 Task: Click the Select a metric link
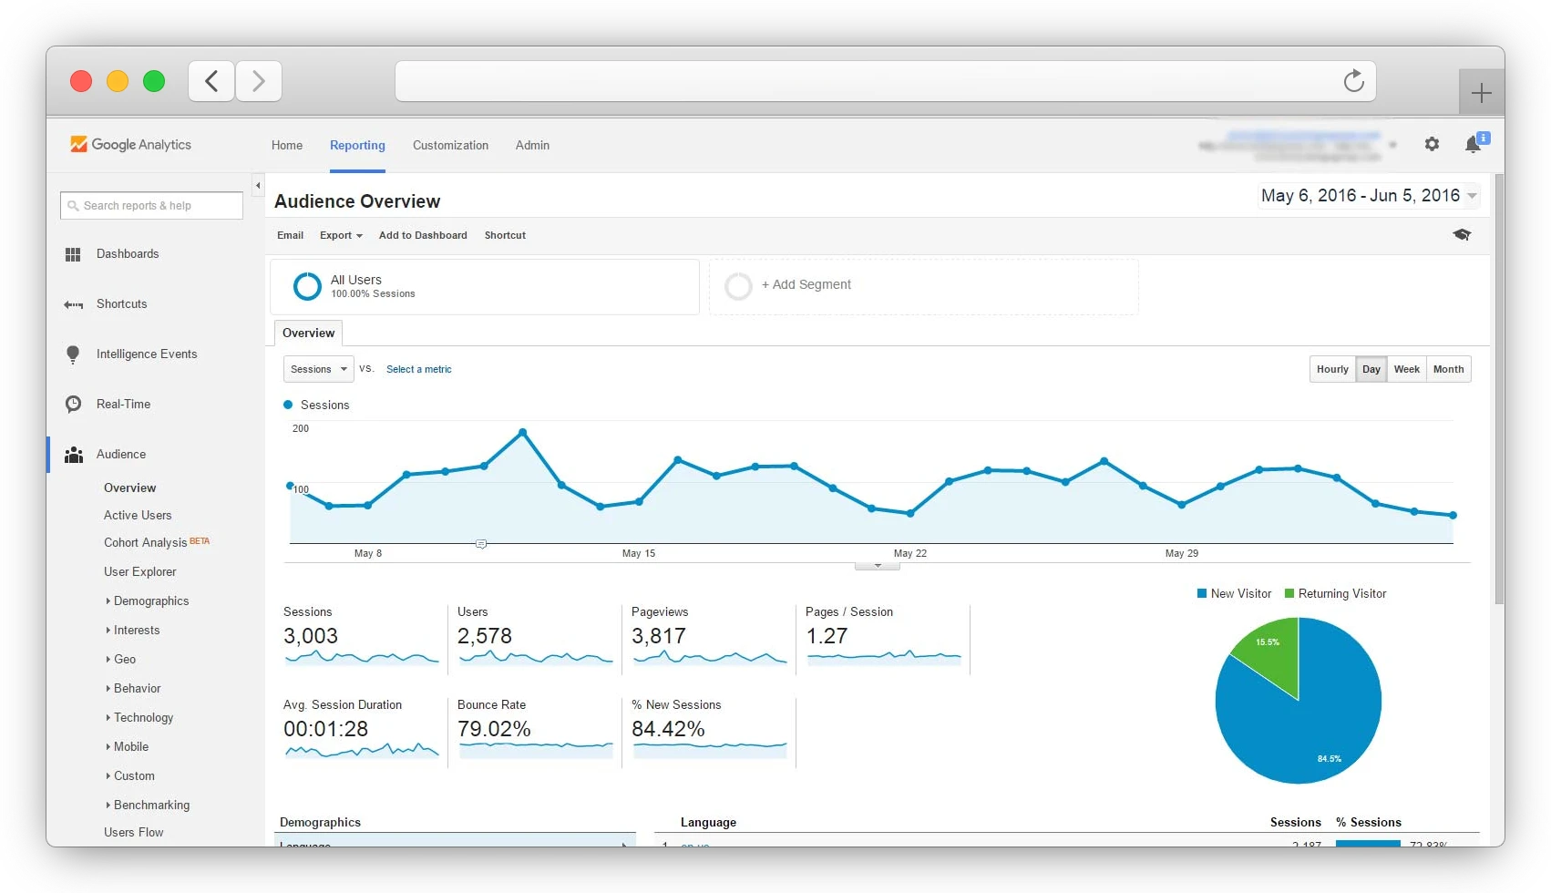(x=419, y=369)
